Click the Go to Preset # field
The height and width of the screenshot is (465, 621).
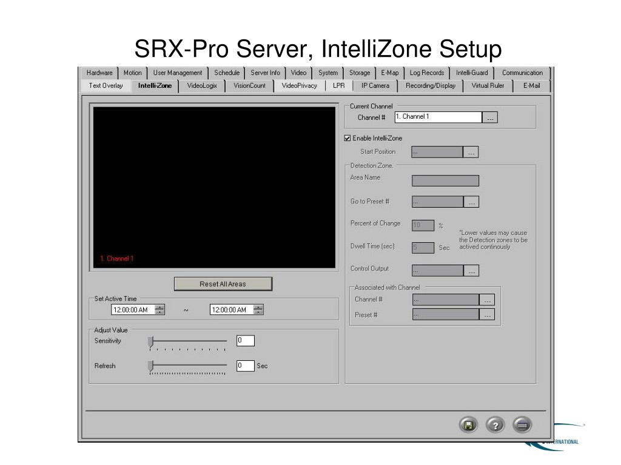[438, 202]
